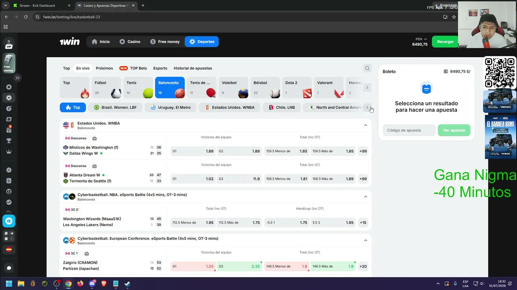Open the language flag selector in sidebar

coord(9,249)
